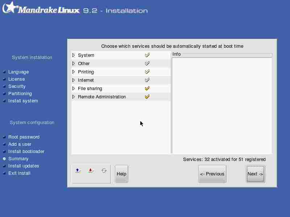Click the Security step in the sidebar
Viewport: 290px width, 217px height.
click(x=17, y=86)
